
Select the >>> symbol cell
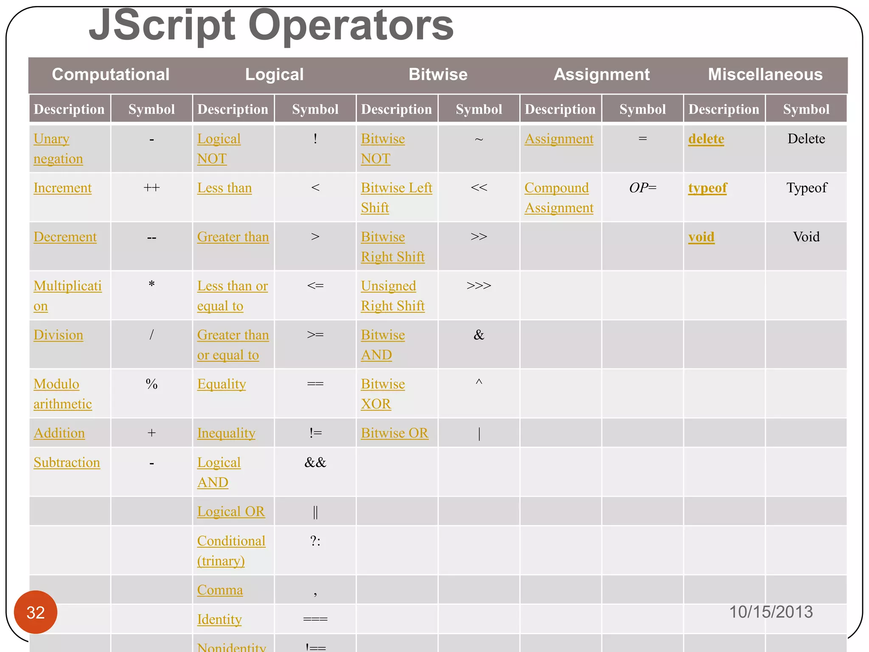[479, 295]
